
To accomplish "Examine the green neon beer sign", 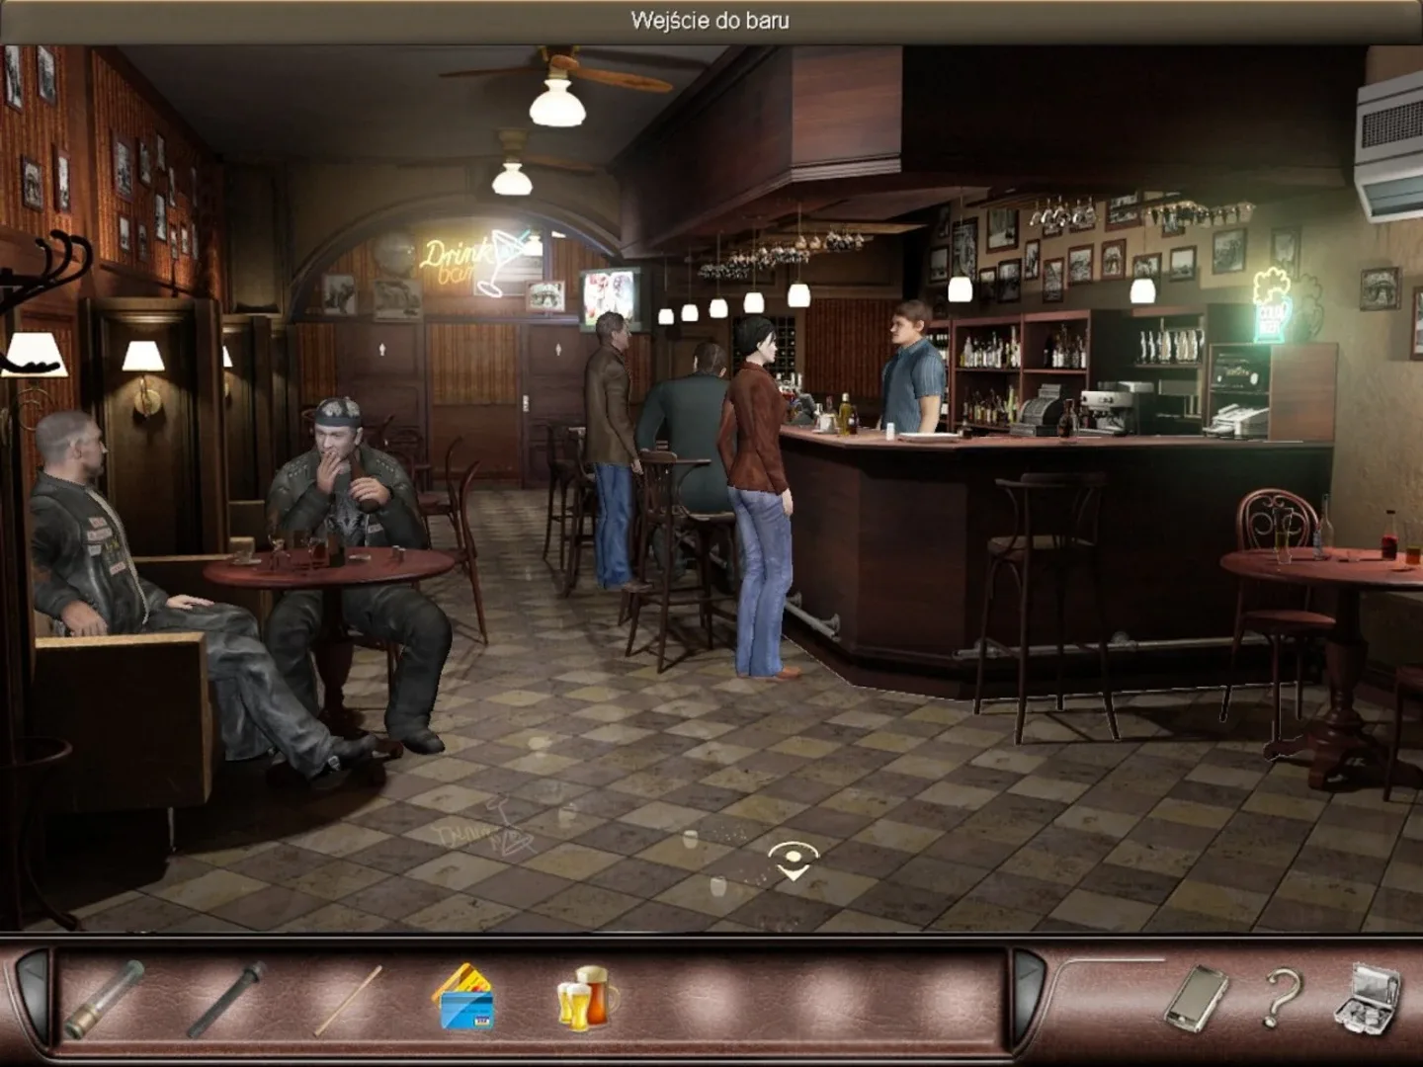I will point(1273,304).
